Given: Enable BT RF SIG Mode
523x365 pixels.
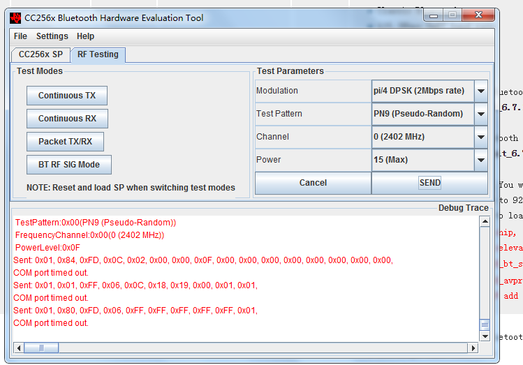Looking at the screenshot, I should 68,165.
